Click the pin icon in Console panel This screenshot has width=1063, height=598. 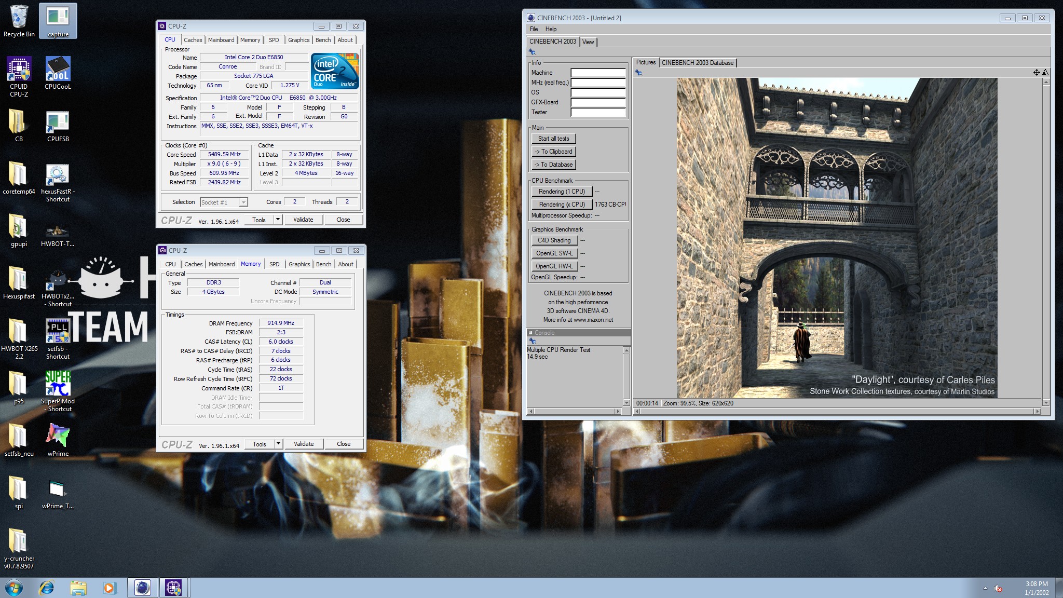532,341
